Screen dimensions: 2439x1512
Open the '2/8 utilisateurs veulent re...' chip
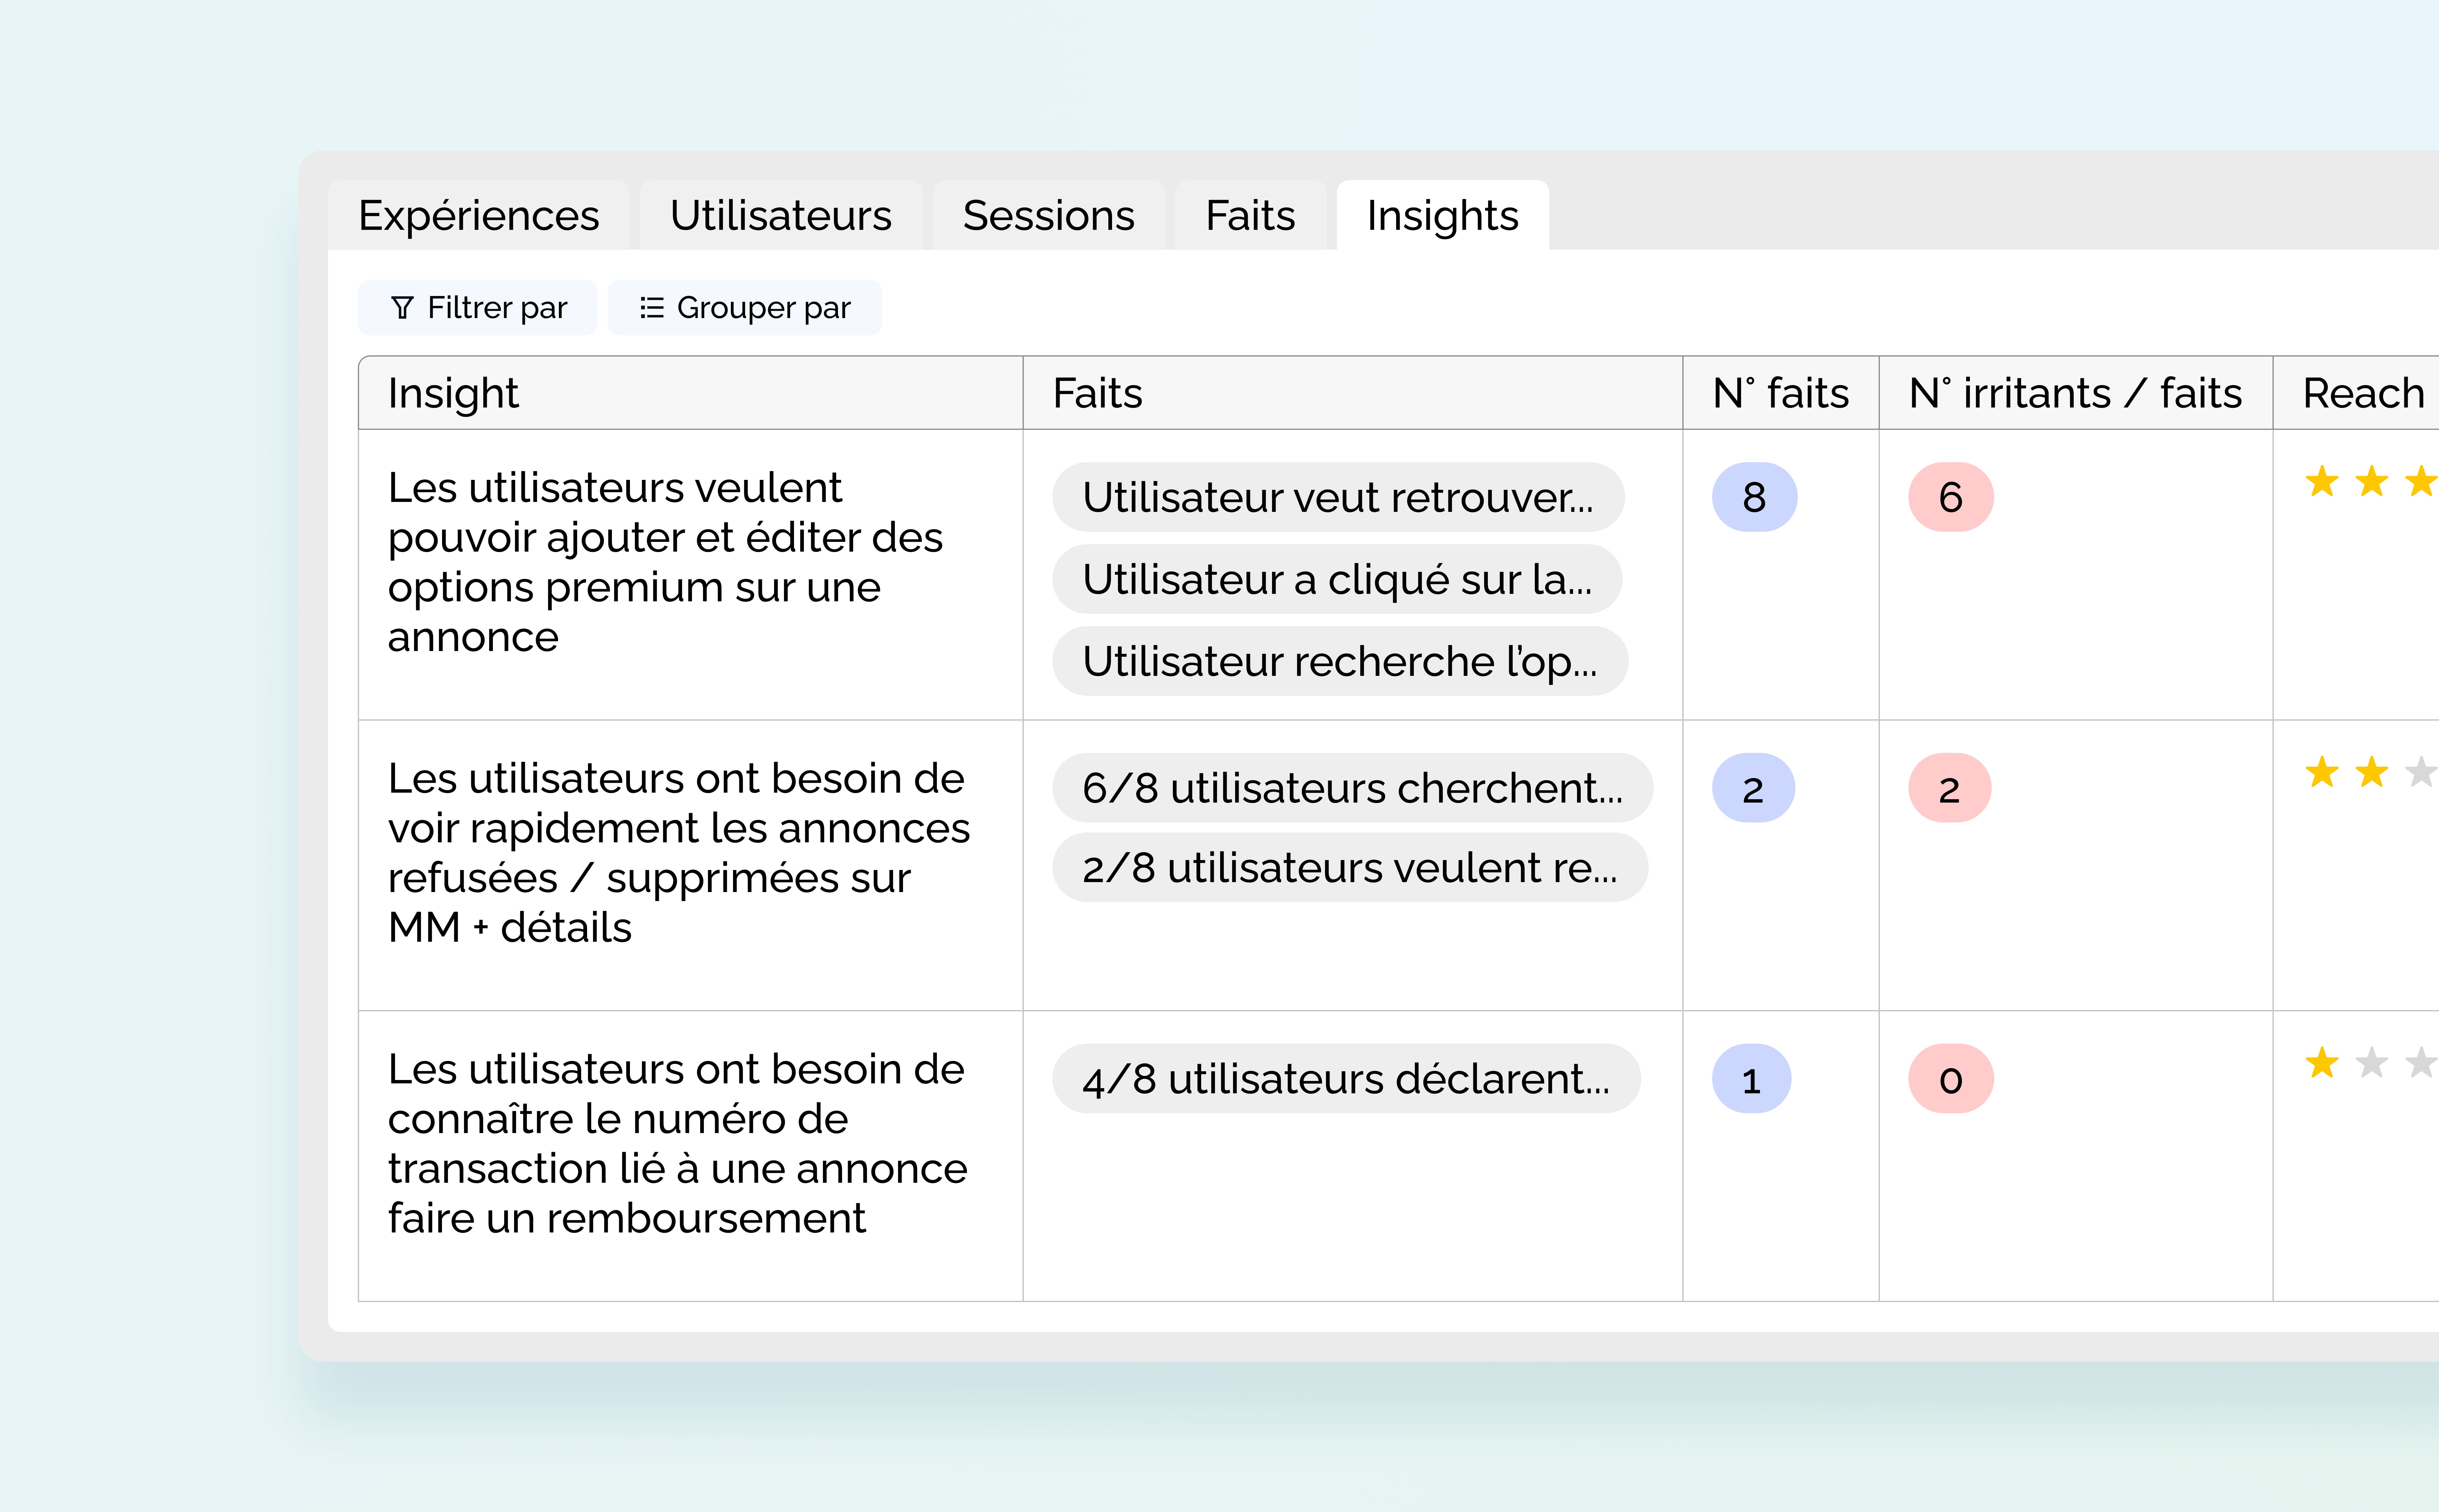click(x=1350, y=867)
